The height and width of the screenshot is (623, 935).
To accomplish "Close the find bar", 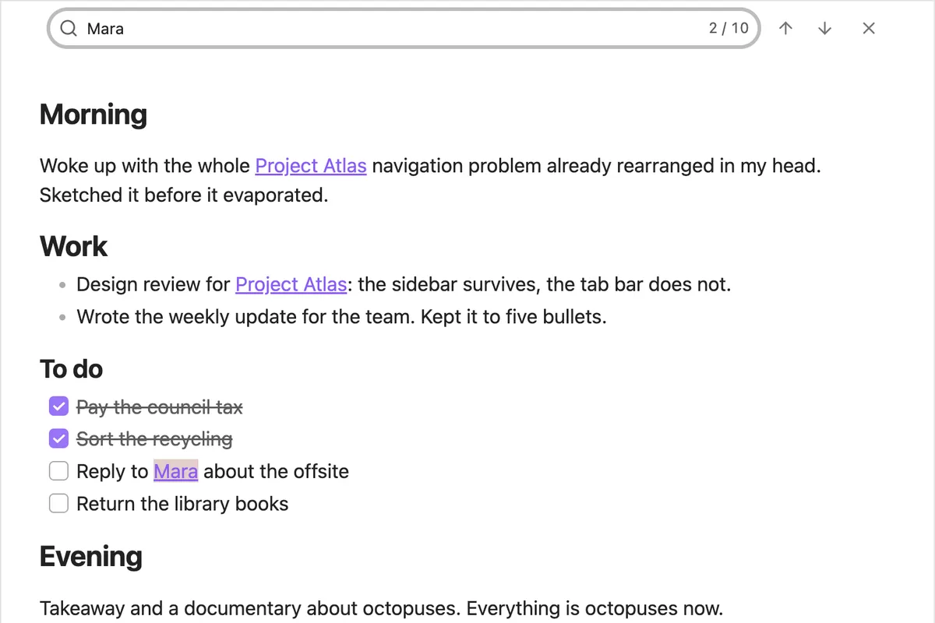I will pos(870,29).
